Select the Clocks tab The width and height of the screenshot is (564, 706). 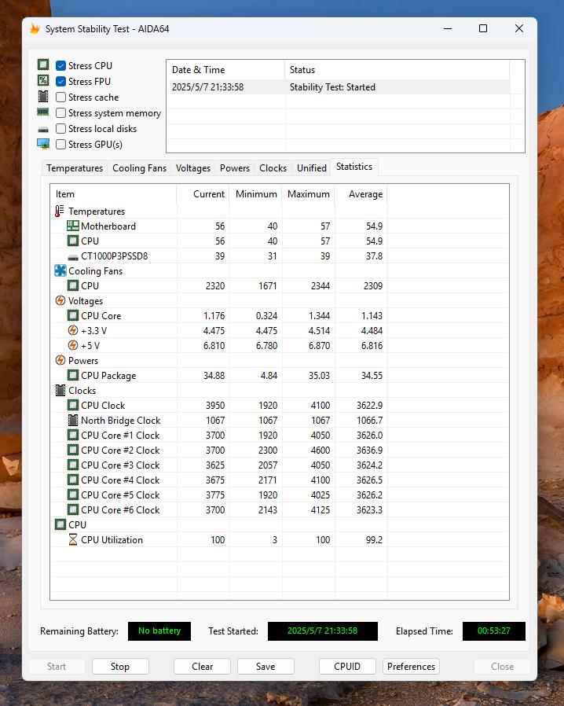click(x=273, y=168)
